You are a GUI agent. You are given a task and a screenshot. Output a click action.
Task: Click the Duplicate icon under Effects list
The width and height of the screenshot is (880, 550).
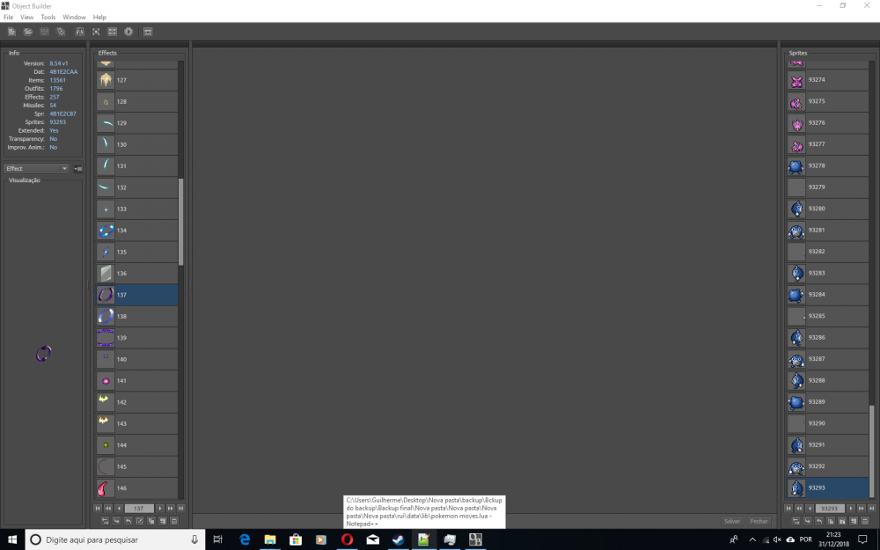(x=151, y=521)
